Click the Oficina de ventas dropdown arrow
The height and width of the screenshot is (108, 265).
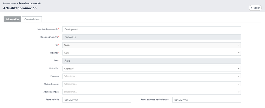tap(239, 84)
